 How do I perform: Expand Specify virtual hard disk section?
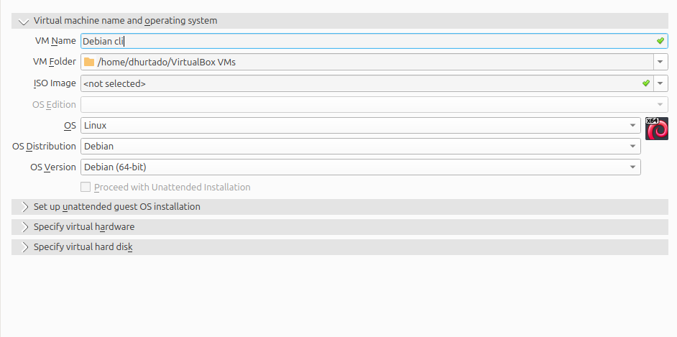coord(25,247)
